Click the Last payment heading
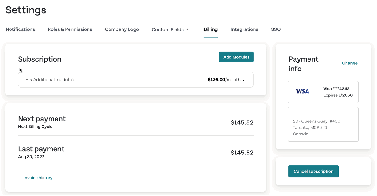 click(41, 149)
